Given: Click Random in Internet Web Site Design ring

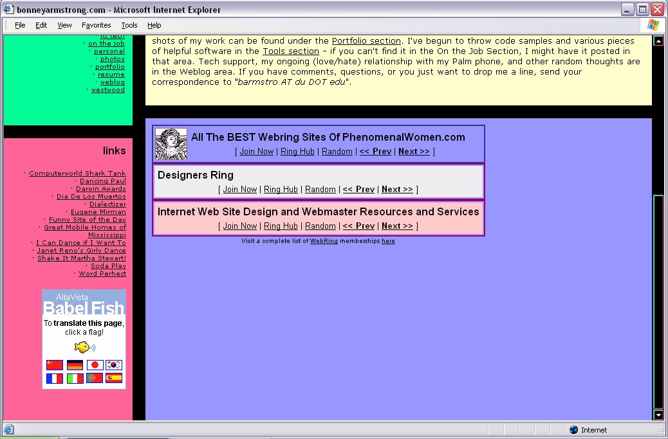Looking at the screenshot, I should click(x=320, y=226).
